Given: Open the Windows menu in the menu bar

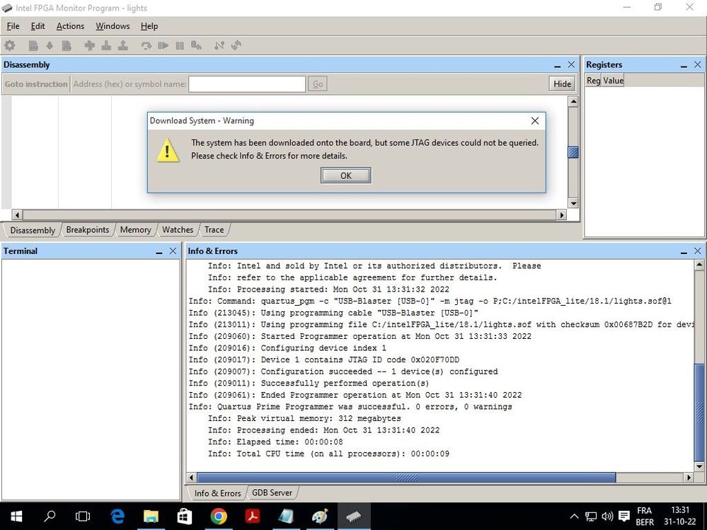Looking at the screenshot, I should [x=113, y=26].
